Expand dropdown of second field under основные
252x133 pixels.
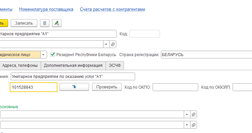(187, 125)
